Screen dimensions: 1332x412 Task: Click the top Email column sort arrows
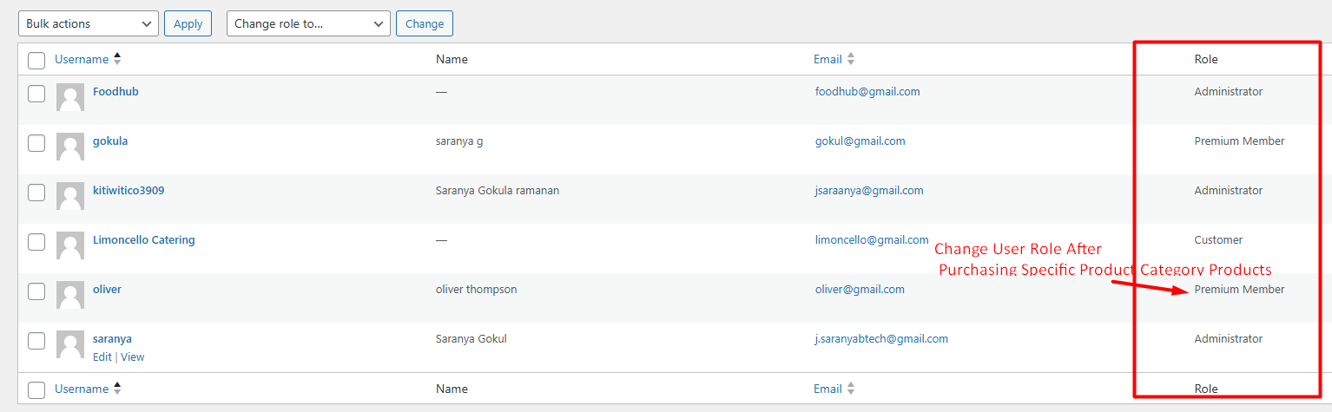pos(851,59)
